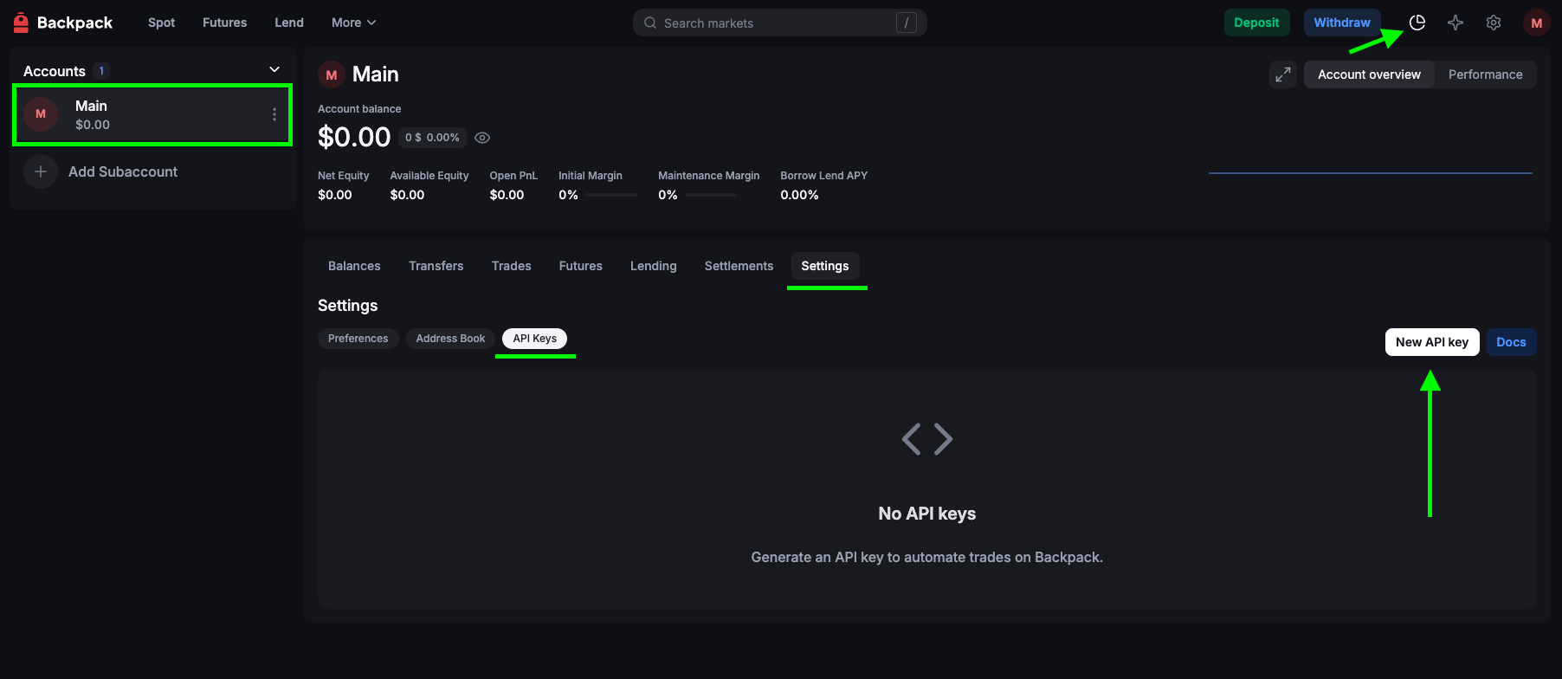
Task: Click the Backpack logo icon
Action: pyautogui.click(x=22, y=23)
